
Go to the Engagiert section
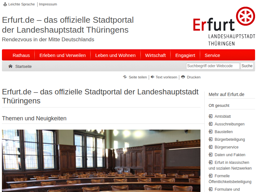point(185,55)
